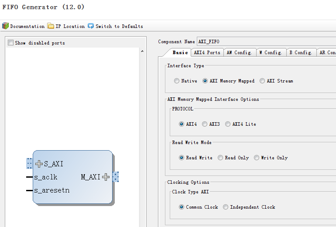Open the B Config. tab

(301, 52)
